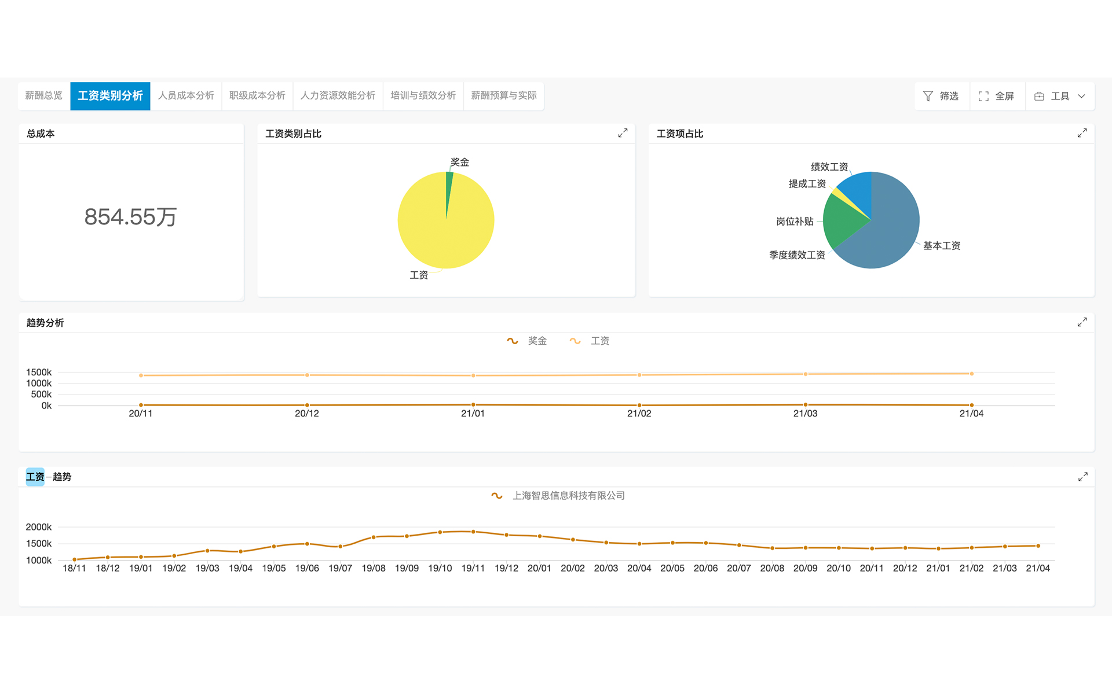Viewport: 1112px width, 693px height.
Task: Open 培训与绩效分析 tab
Action: pos(423,95)
